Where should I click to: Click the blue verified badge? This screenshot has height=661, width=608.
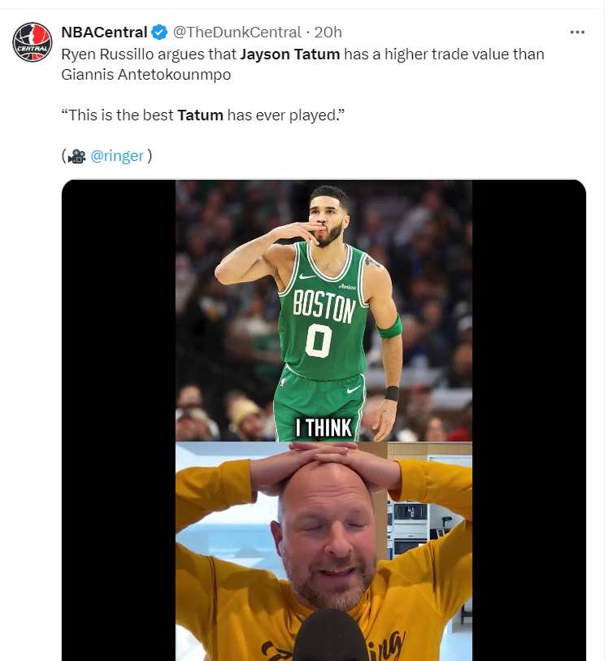pos(159,33)
